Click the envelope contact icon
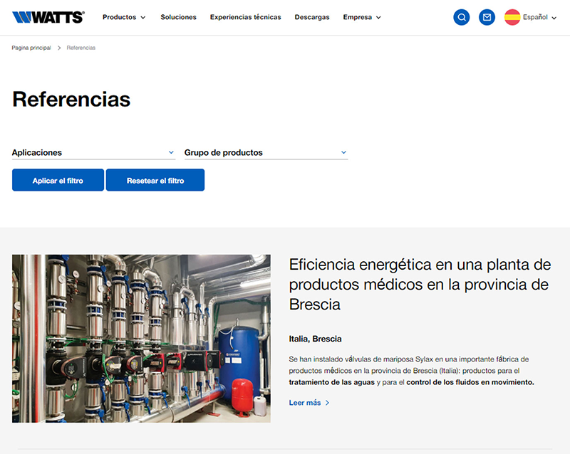The height and width of the screenshot is (454, 570). point(487,17)
